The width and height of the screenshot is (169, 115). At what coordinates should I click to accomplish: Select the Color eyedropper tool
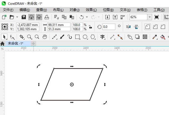[155, 37]
